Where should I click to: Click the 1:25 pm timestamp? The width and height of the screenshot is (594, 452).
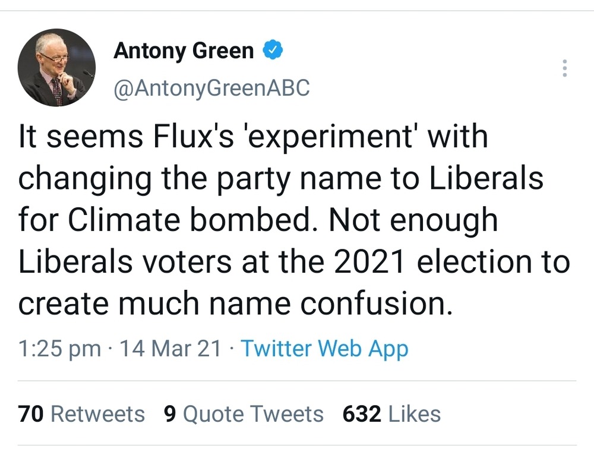pos(59,348)
